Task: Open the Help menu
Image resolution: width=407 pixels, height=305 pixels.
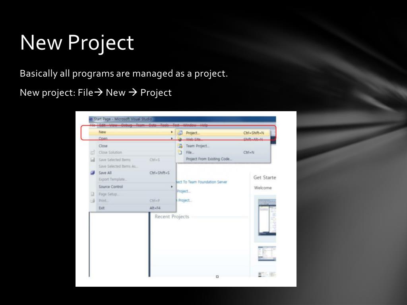Action: [204, 125]
